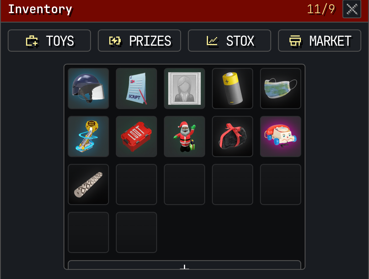The width and height of the screenshot is (369, 279).
Task: Click the first empty slot in bottom row
Action: 88,232
